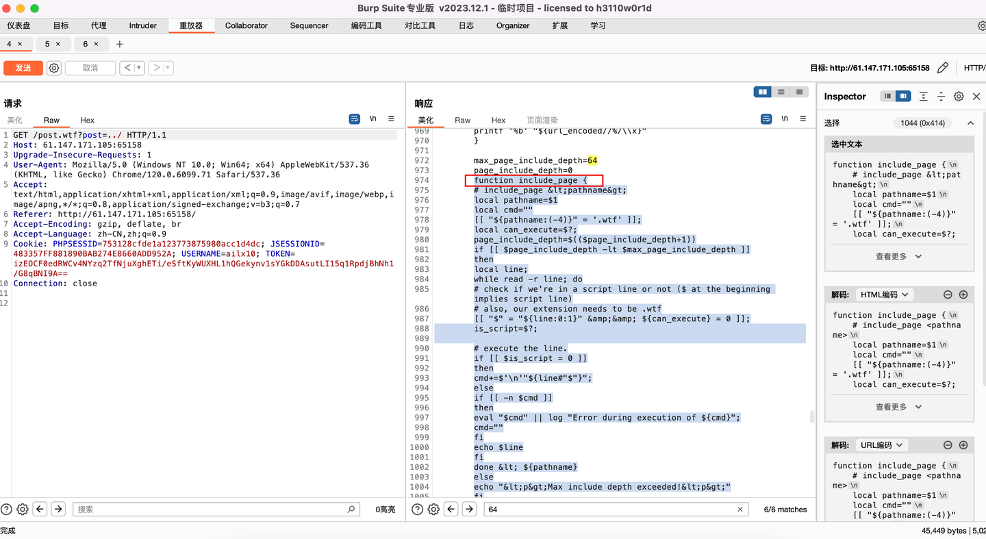Add a new Repeater tab with plus
This screenshot has width=986, height=539.
[120, 44]
